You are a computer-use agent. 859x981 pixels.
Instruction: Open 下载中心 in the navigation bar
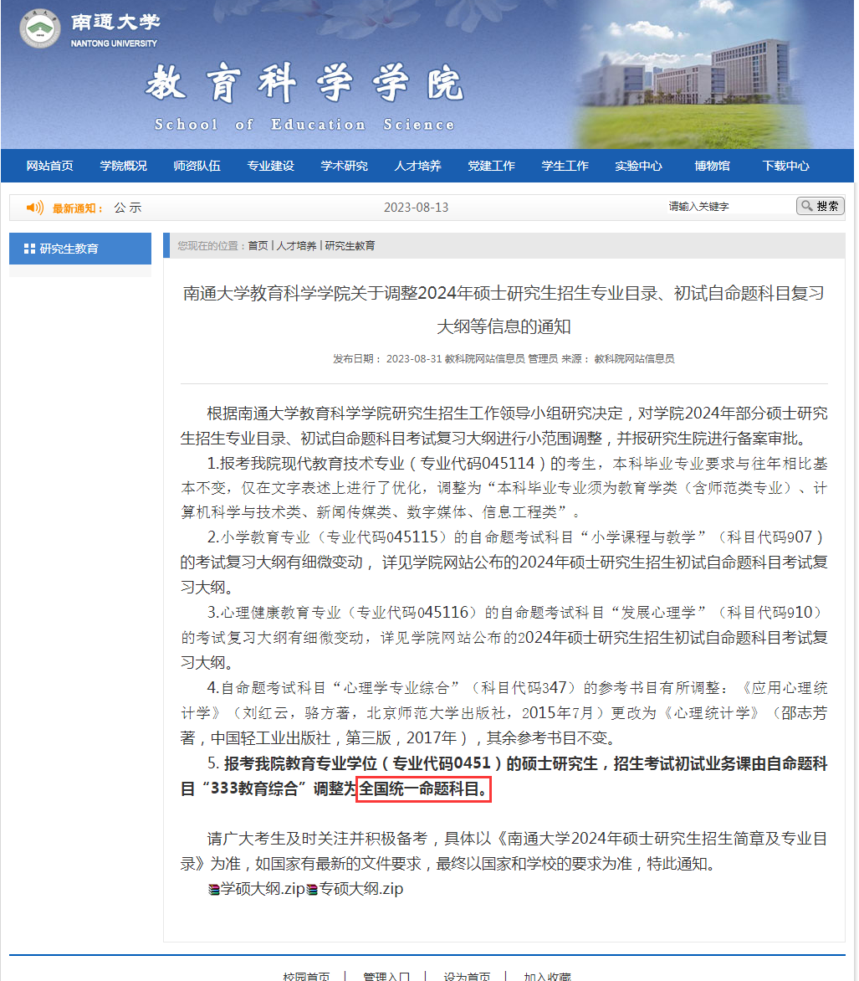(x=786, y=166)
